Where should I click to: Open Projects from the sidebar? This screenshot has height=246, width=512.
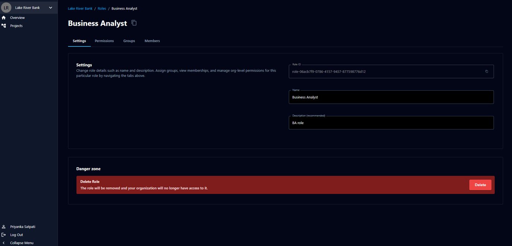click(16, 26)
